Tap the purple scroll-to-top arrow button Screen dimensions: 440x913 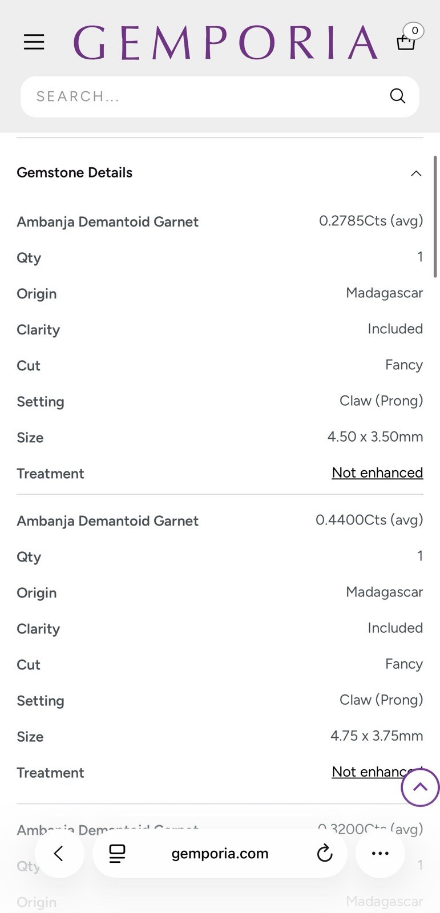[x=420, y=787]
